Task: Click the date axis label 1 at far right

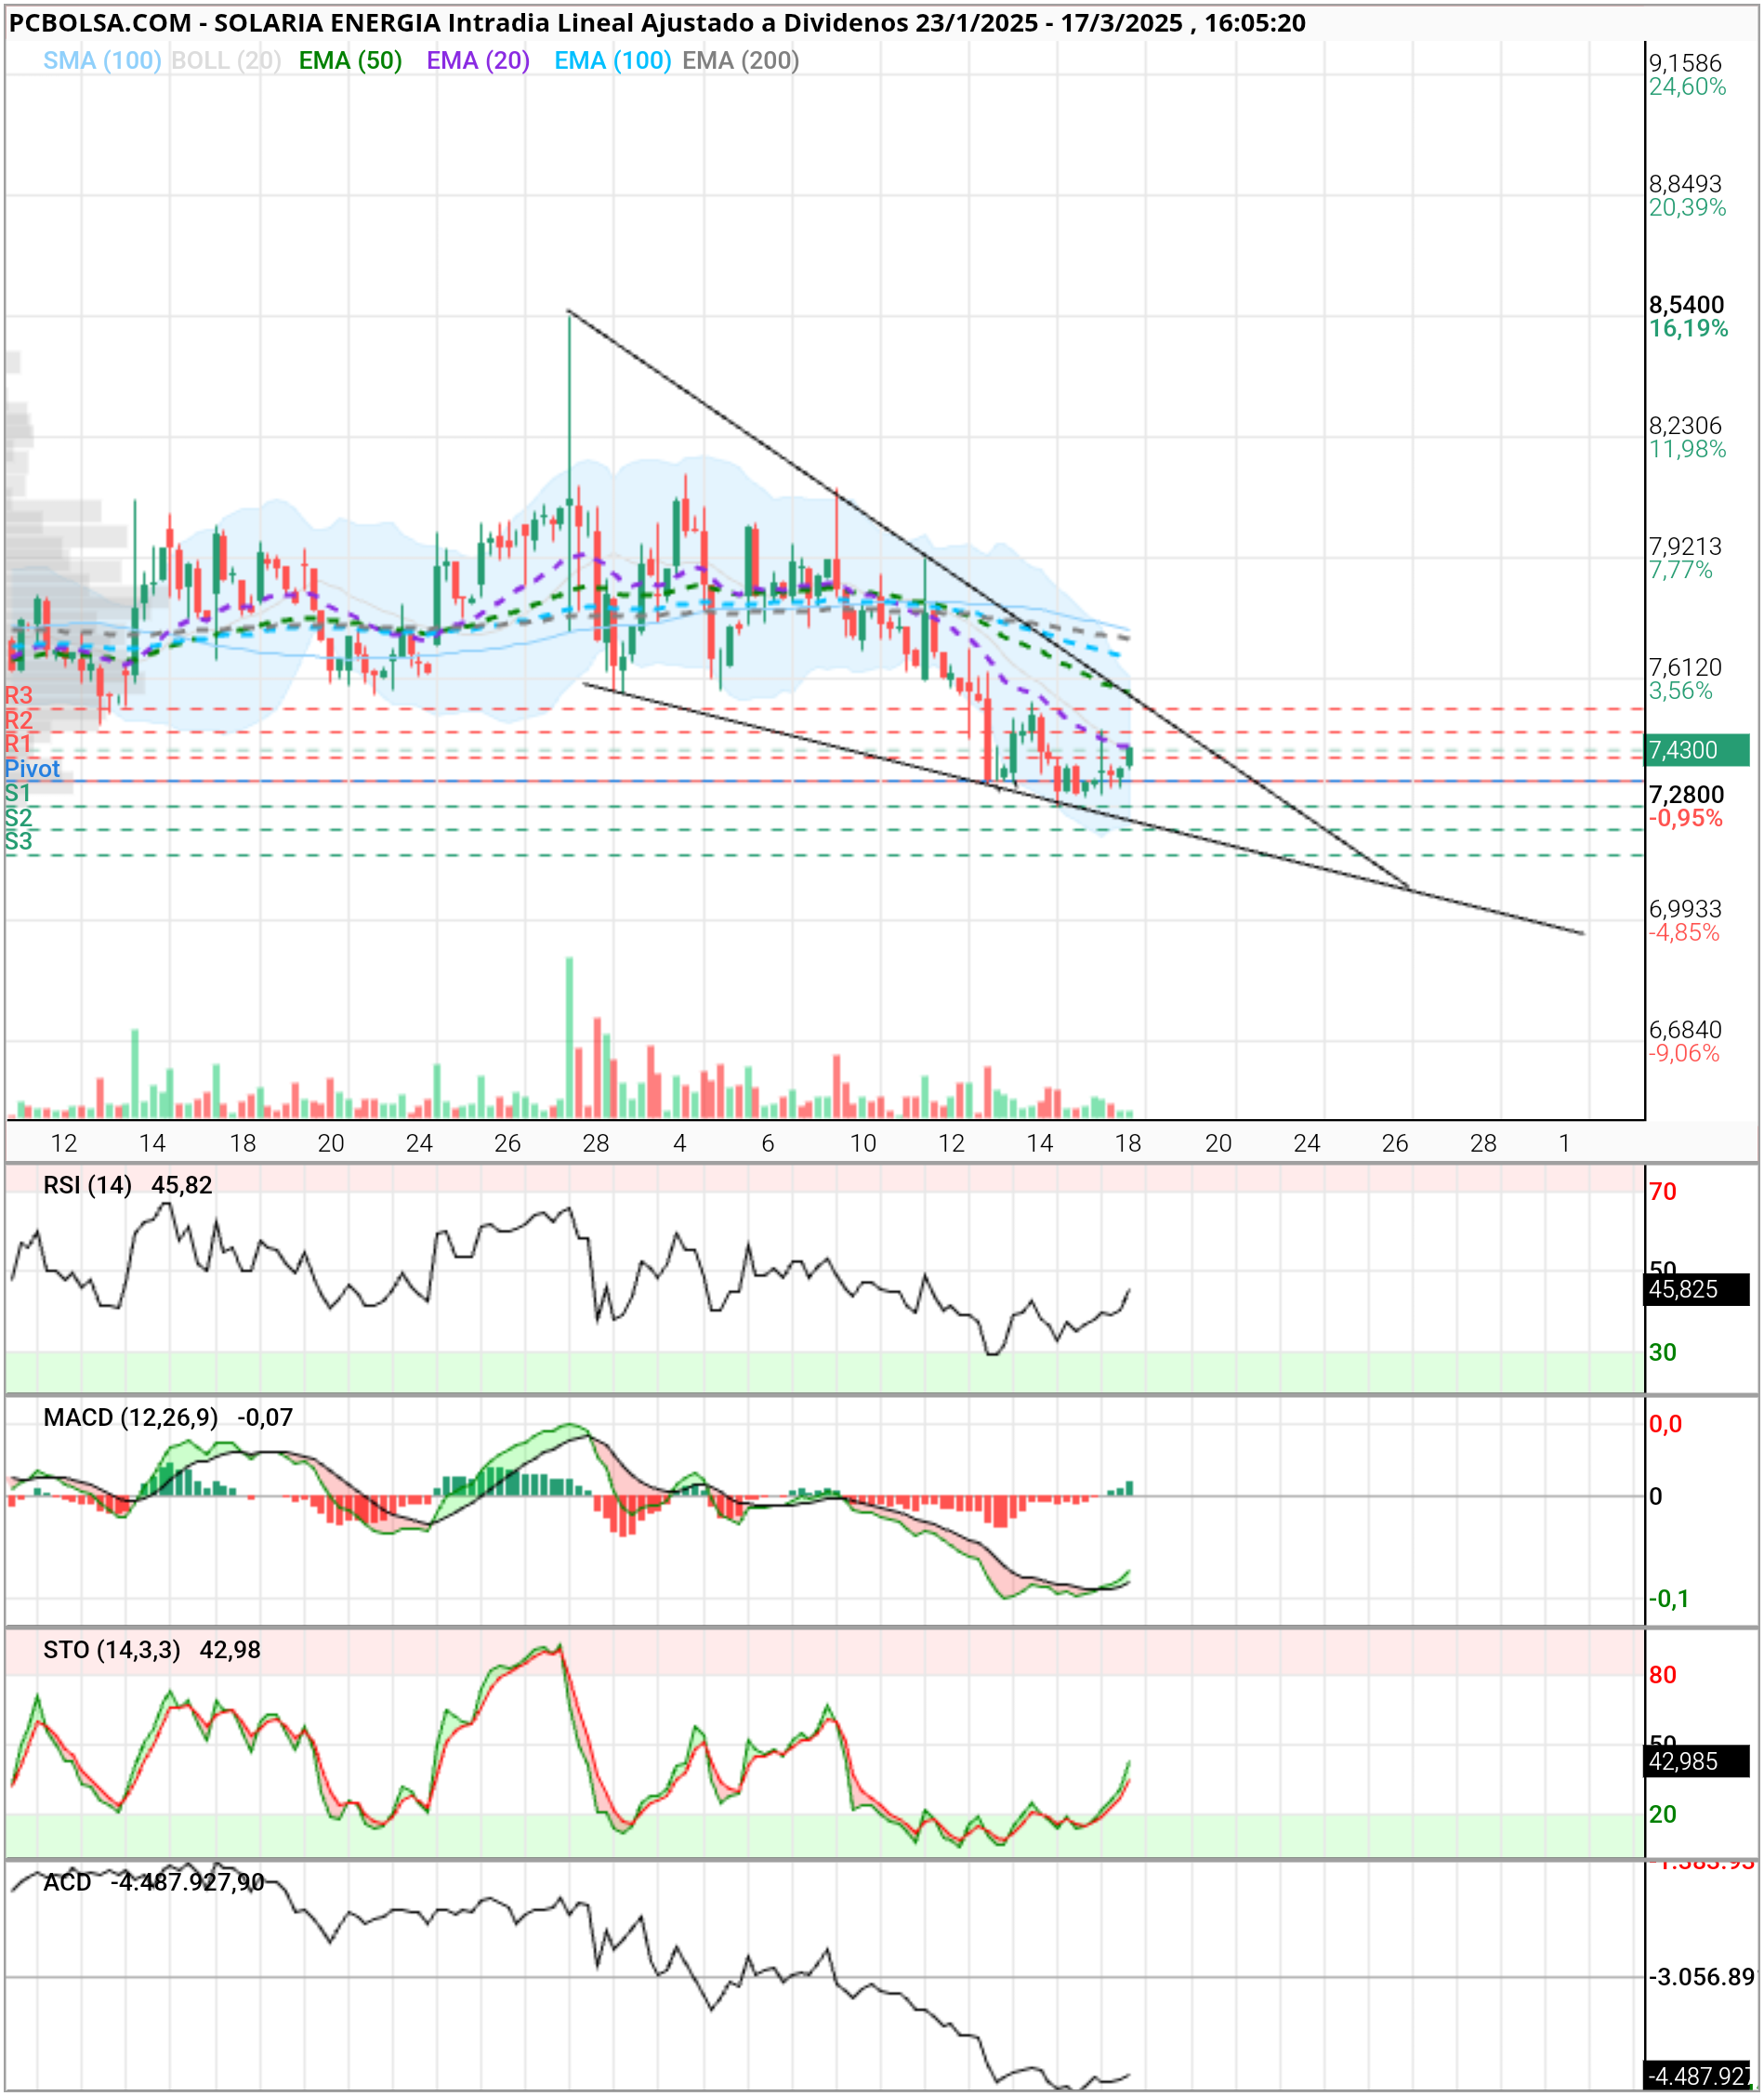Action: pyautogui.click(x=1564, y=1143)
